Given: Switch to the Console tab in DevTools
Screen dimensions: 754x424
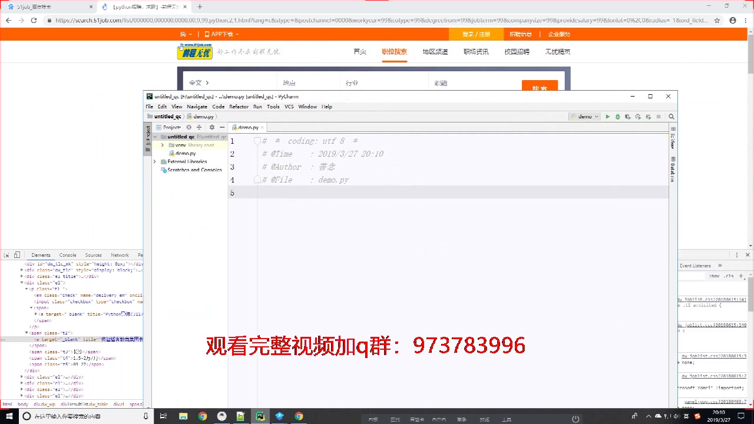Looking at the screenshot, I should [67, 254].
